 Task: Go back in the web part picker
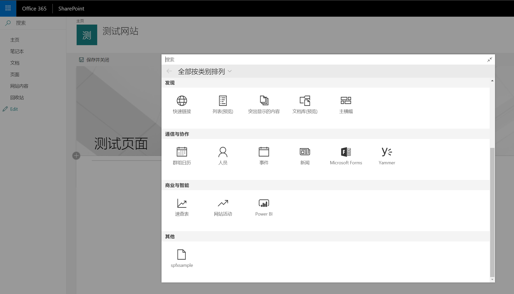169,71
